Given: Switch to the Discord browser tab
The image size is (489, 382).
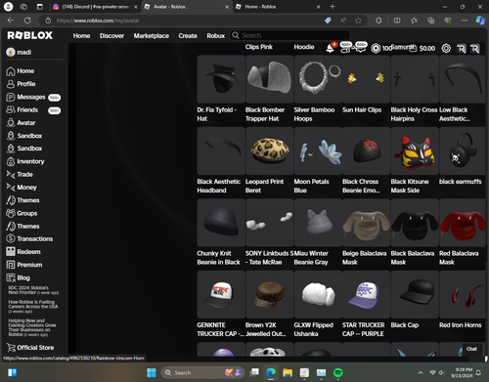Looking at the screenshot, I should [x=95, y=7].
